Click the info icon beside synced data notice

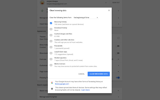(52, 89)
